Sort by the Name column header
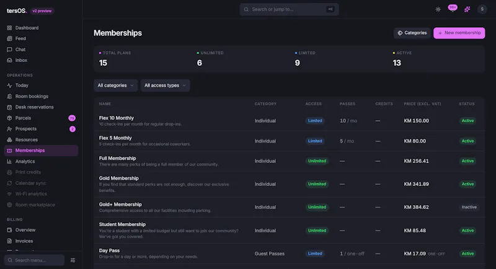Viewport: 496px width, 269px height. (105, 104)
